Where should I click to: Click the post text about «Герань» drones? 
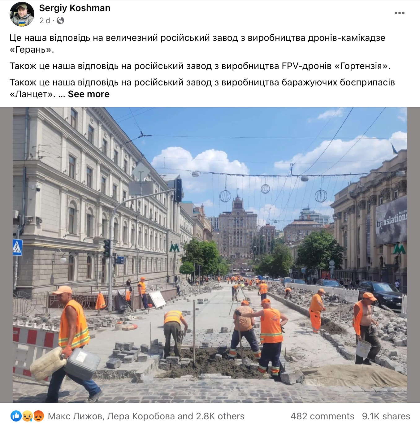click(197, 44)
